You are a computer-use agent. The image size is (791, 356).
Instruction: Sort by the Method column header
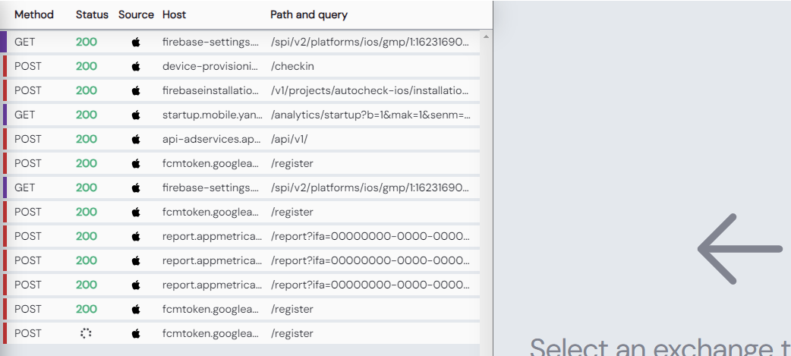point(34,14)
